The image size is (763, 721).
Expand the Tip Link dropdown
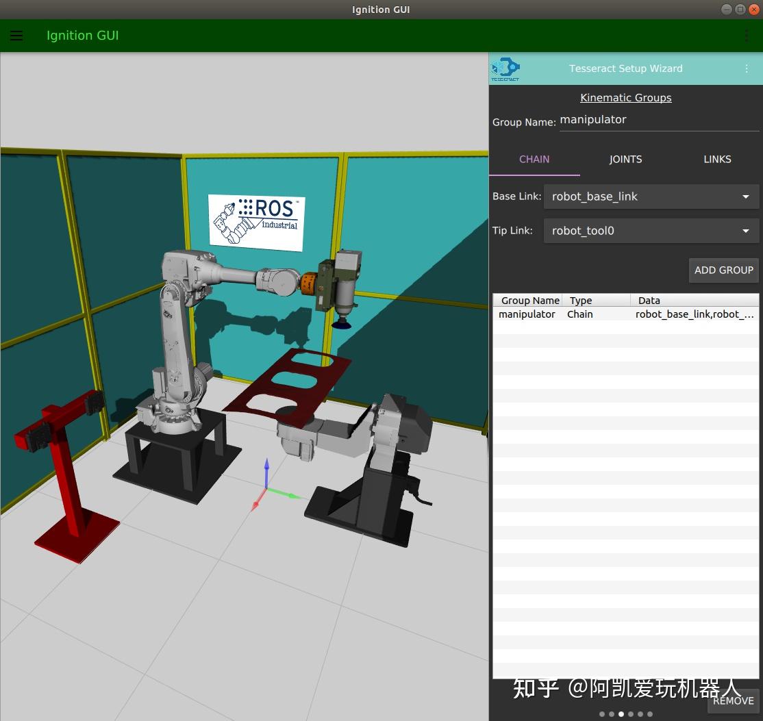[x=651, y=231]
